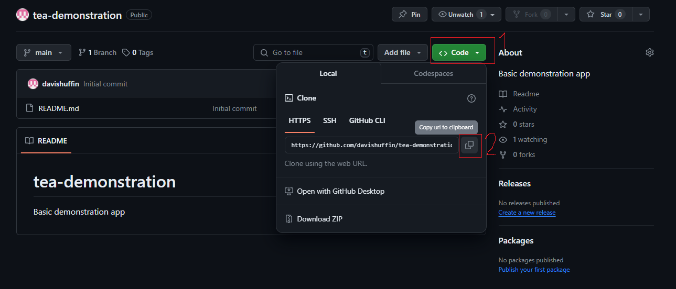Click 0 stars text in About
Image resolution: width=676 pixels, height=289 pixels.
[523, 124]
